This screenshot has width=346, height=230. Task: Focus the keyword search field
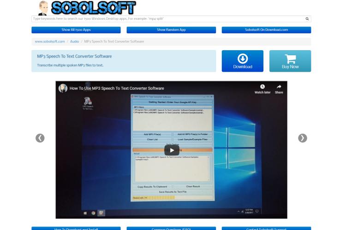pos(171,19)
